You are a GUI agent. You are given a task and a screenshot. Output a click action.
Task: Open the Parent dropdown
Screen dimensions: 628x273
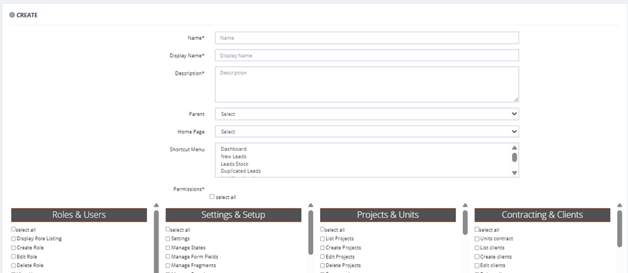(x=367, y=114)
